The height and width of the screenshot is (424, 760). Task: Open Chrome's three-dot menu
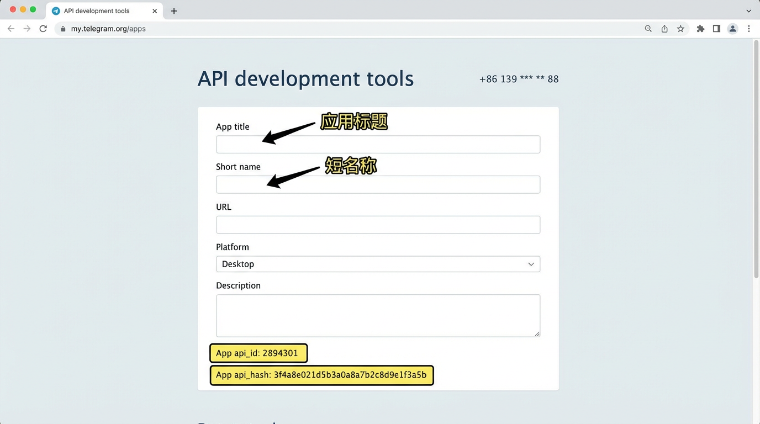[x=749, y=28]
